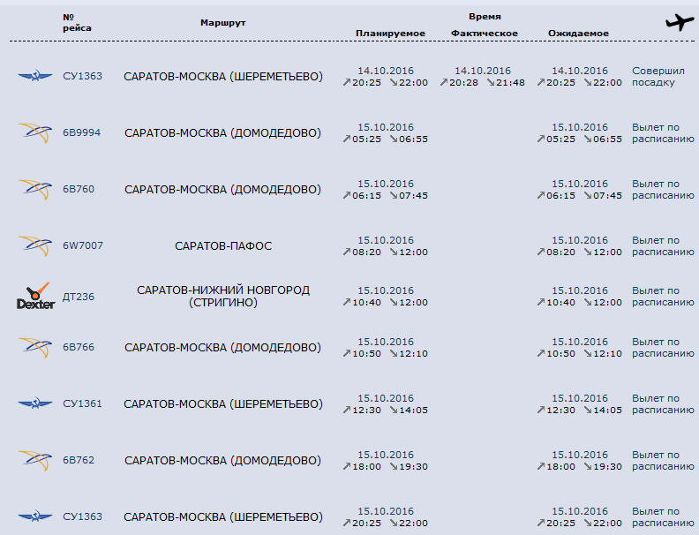
Task: Select the airline logo next to flight 6В762
Action: [x=35, y=461]
